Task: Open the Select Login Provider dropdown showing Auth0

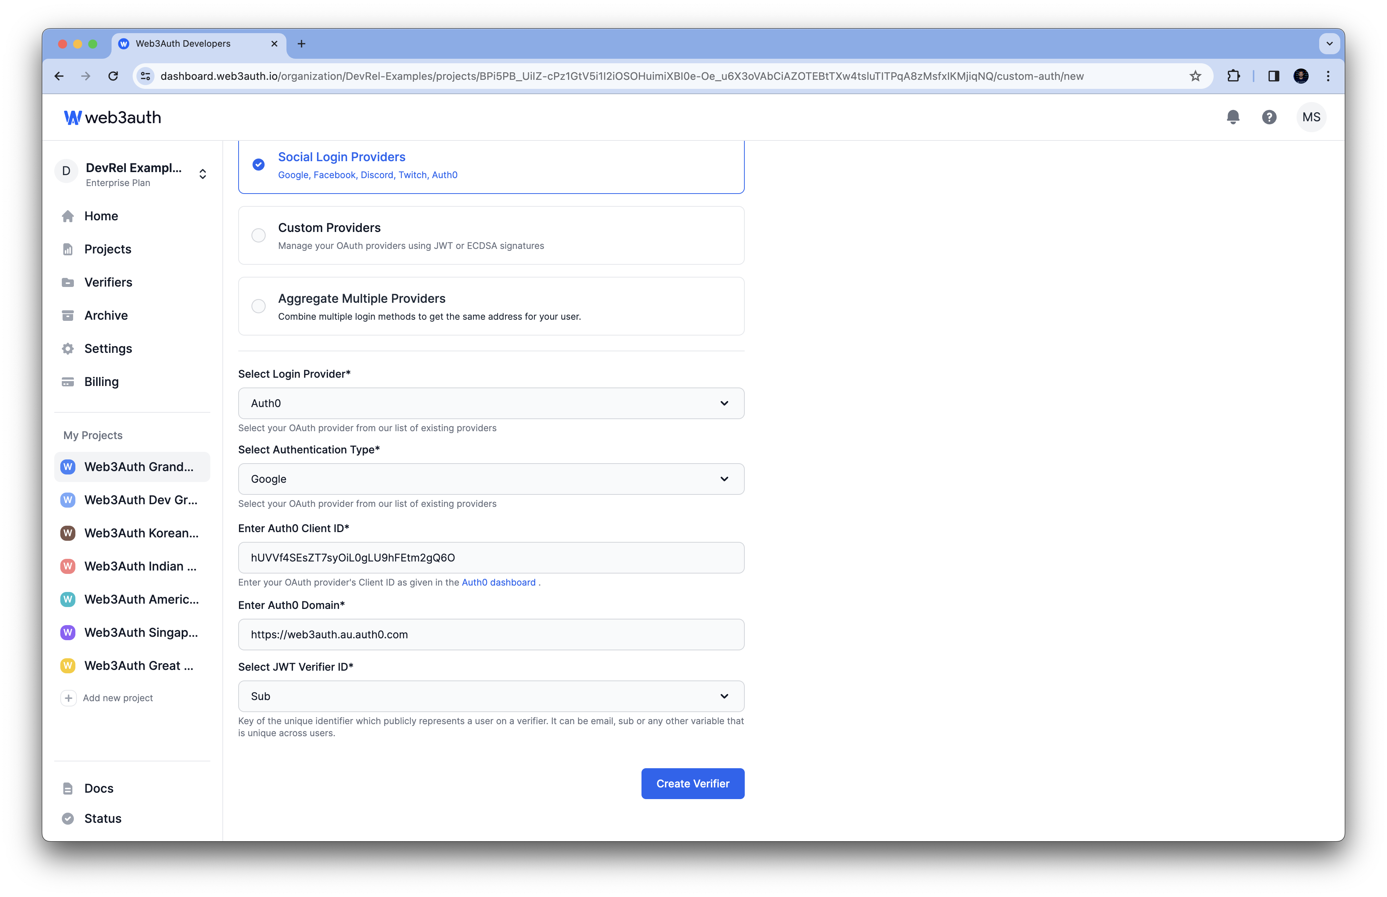Action: (x=491, y=403)
